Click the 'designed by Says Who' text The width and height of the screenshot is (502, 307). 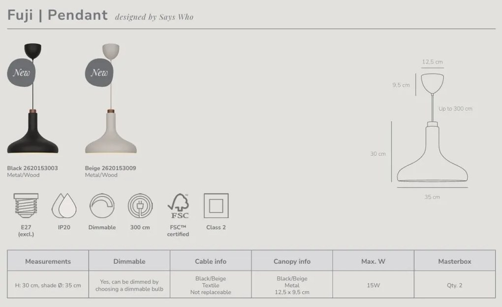[x=154, y=17]
